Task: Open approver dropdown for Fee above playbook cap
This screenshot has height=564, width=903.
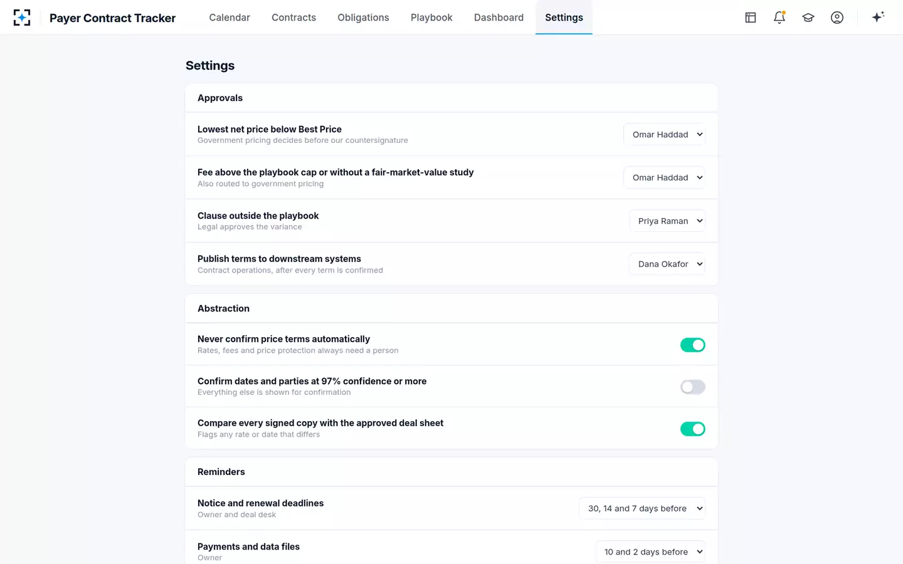Action: point(665,178)
